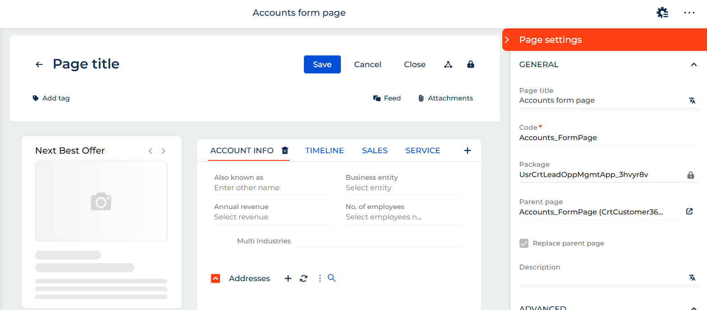Screen dimensions: 707x310
Task: Open the Multi Industries selection field
Action: pos(379,242)
